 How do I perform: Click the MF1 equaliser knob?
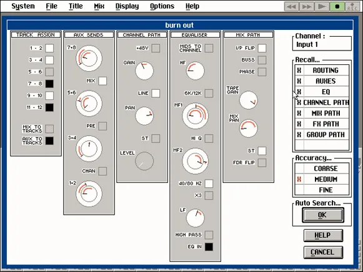pos(195,116)
